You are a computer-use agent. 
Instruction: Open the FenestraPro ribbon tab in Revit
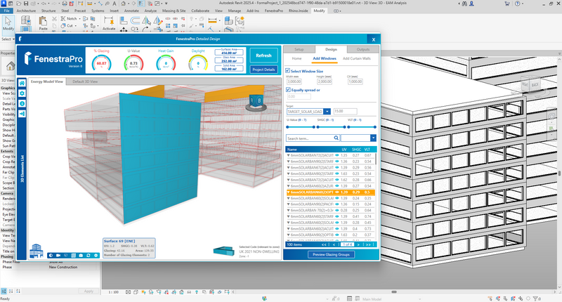(274, 11)
